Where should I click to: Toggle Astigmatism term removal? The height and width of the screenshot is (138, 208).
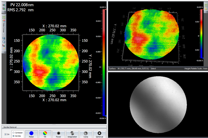72,134
